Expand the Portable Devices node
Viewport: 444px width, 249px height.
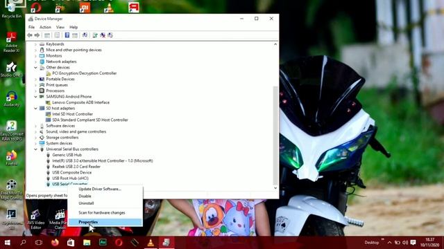(x=35, y=79)
